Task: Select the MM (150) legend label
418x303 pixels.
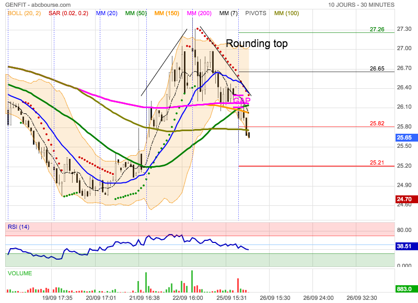Action: click(x=167, y=13)
